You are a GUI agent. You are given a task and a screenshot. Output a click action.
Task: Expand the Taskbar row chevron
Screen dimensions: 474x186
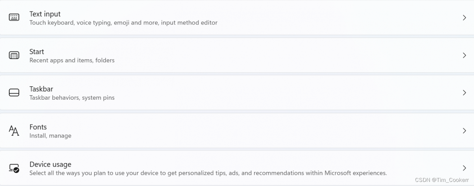pos(464,93)
